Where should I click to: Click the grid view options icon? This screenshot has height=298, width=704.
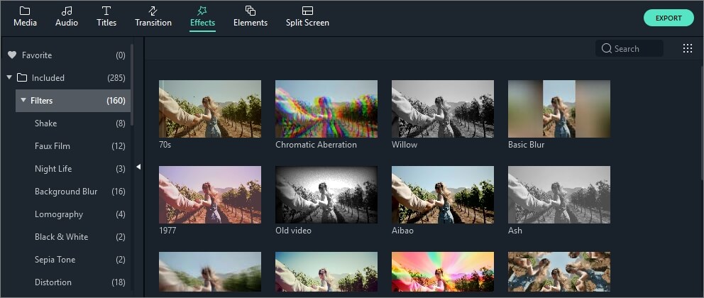688,48
